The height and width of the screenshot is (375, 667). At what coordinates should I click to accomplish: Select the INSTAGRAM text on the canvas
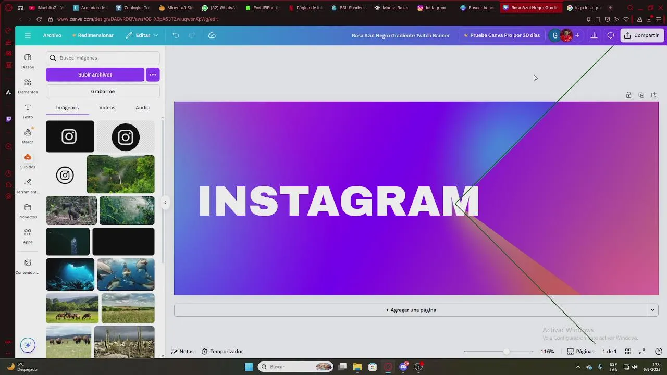coord(339,201)
